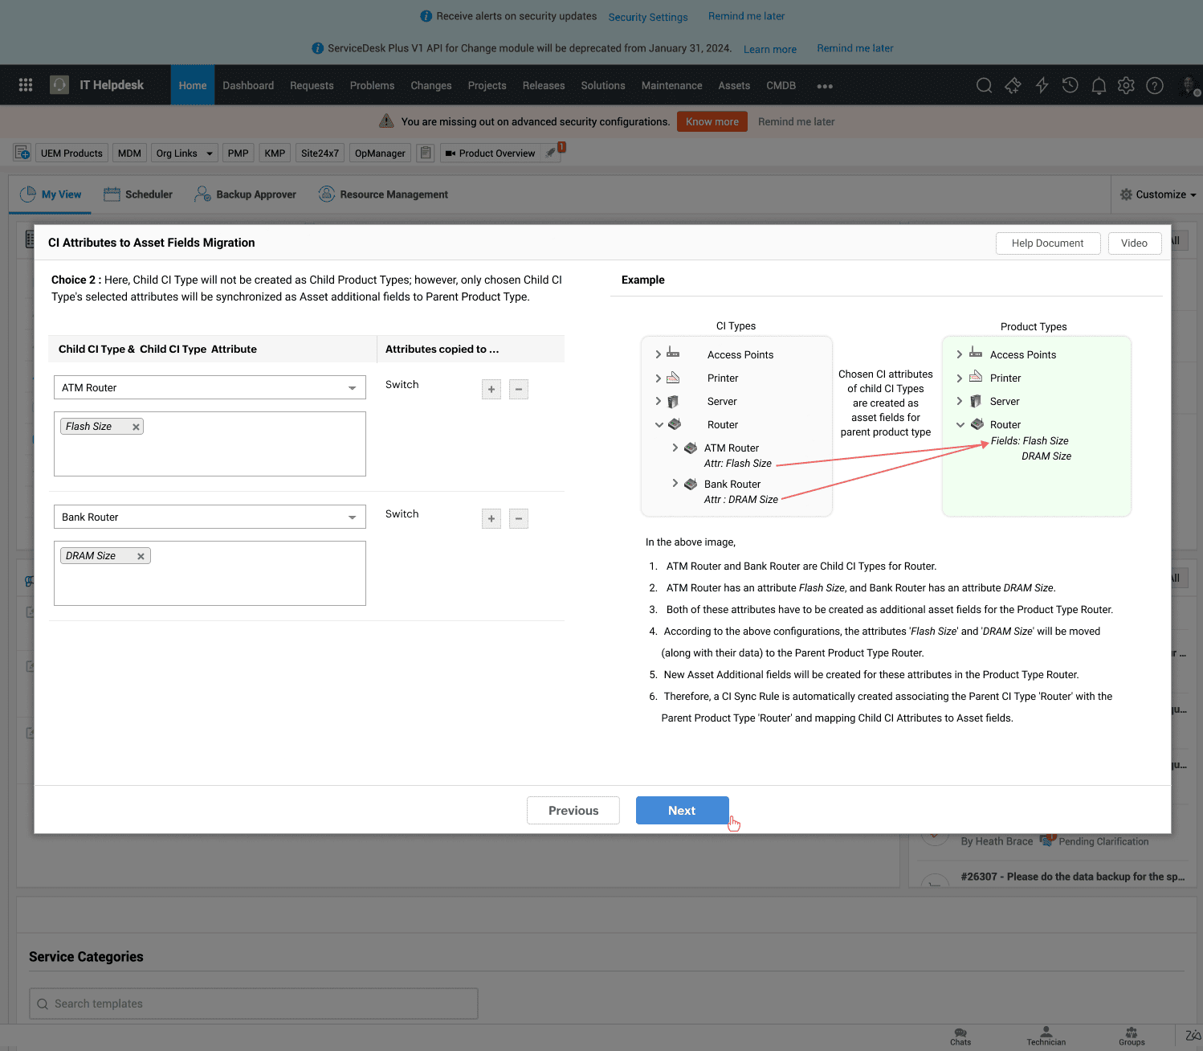The width and height of the screenshot is (1203, 1051).
Task: Open the notifications bell icon
Action: 1099,86
